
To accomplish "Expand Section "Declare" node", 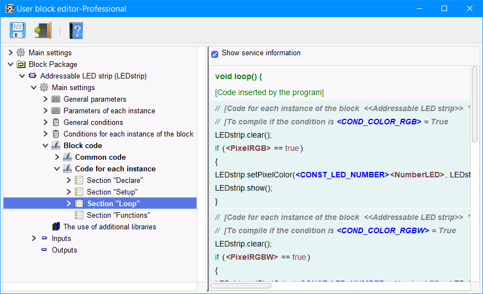I will tap(69, 181).
